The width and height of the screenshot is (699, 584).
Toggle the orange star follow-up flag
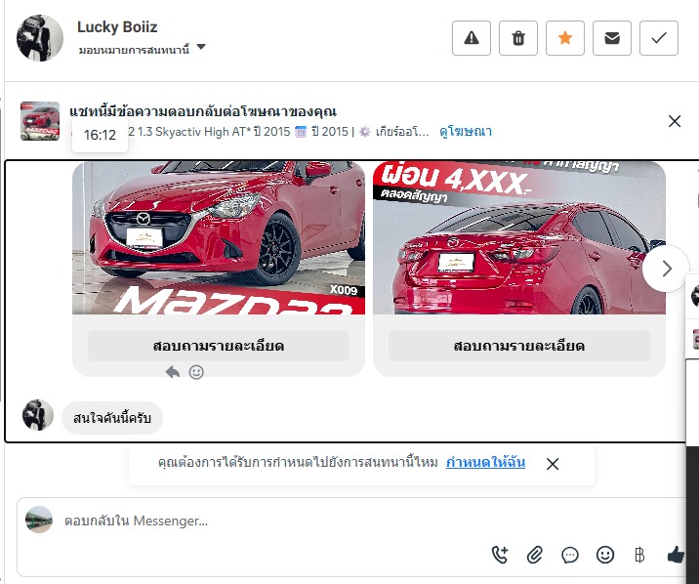565,38
